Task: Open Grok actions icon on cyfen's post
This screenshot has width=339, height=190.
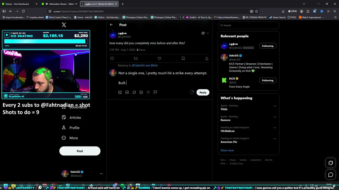Action: tap(203, 33)
